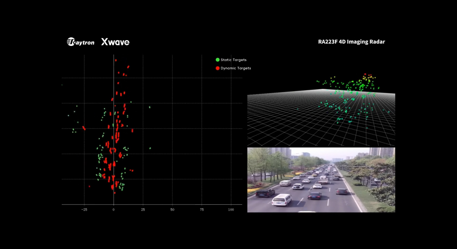Select the red Dynamic Targets legend dot
457x249 pixels.
pyautogui.click(x=218, y=68)
